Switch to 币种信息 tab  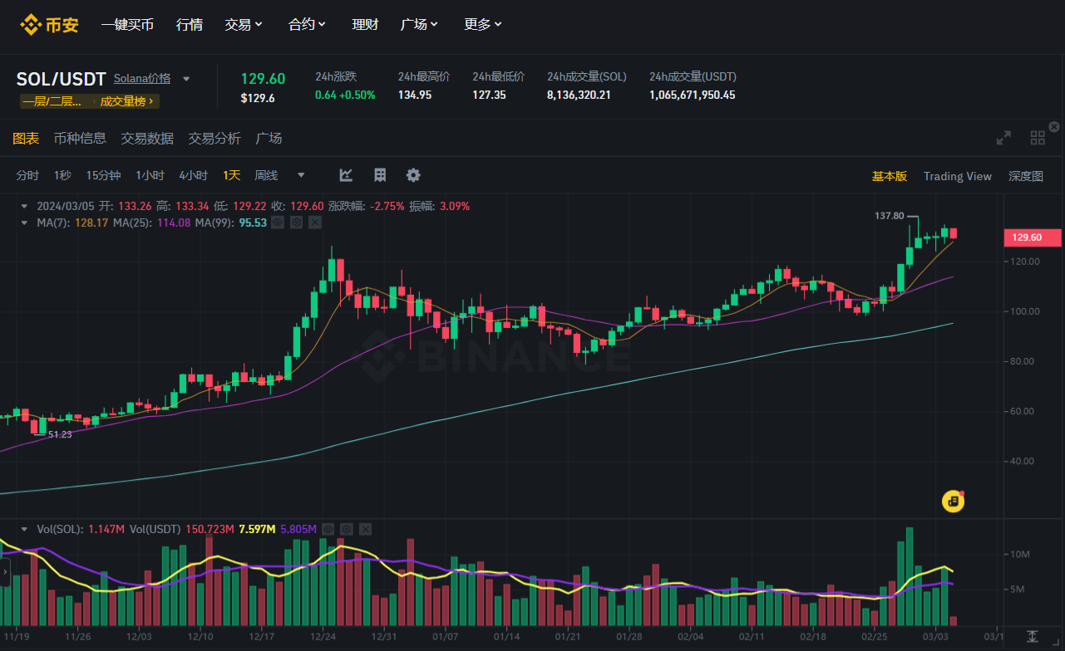[80, 138]
